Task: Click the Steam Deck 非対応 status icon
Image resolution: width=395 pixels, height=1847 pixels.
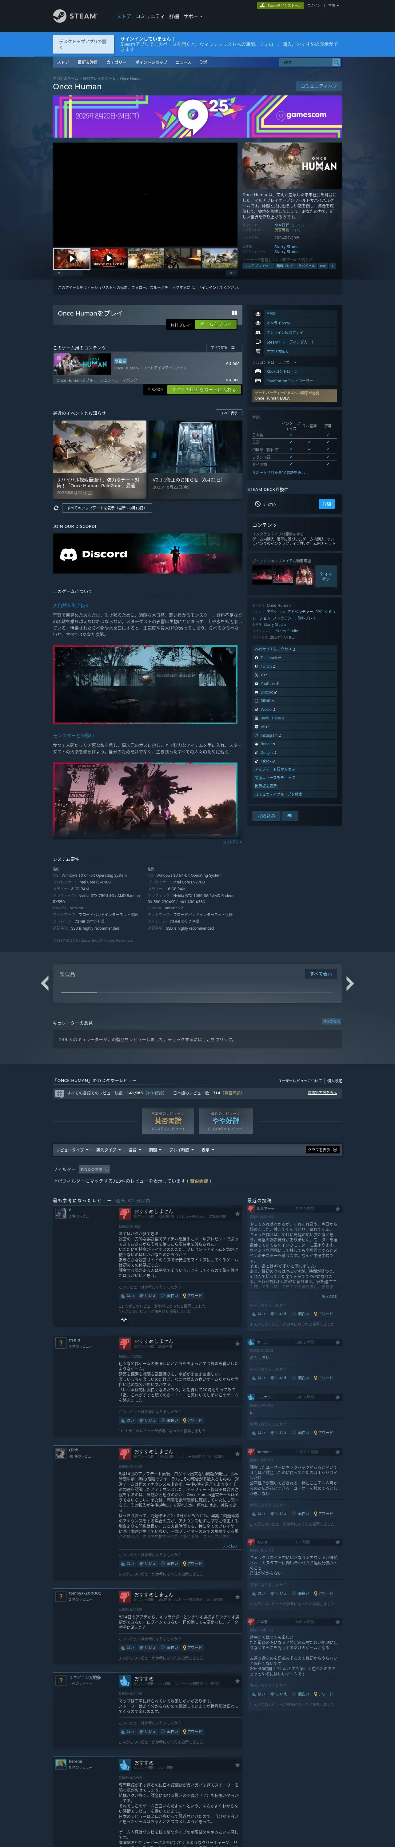Action: pos(257,504)
